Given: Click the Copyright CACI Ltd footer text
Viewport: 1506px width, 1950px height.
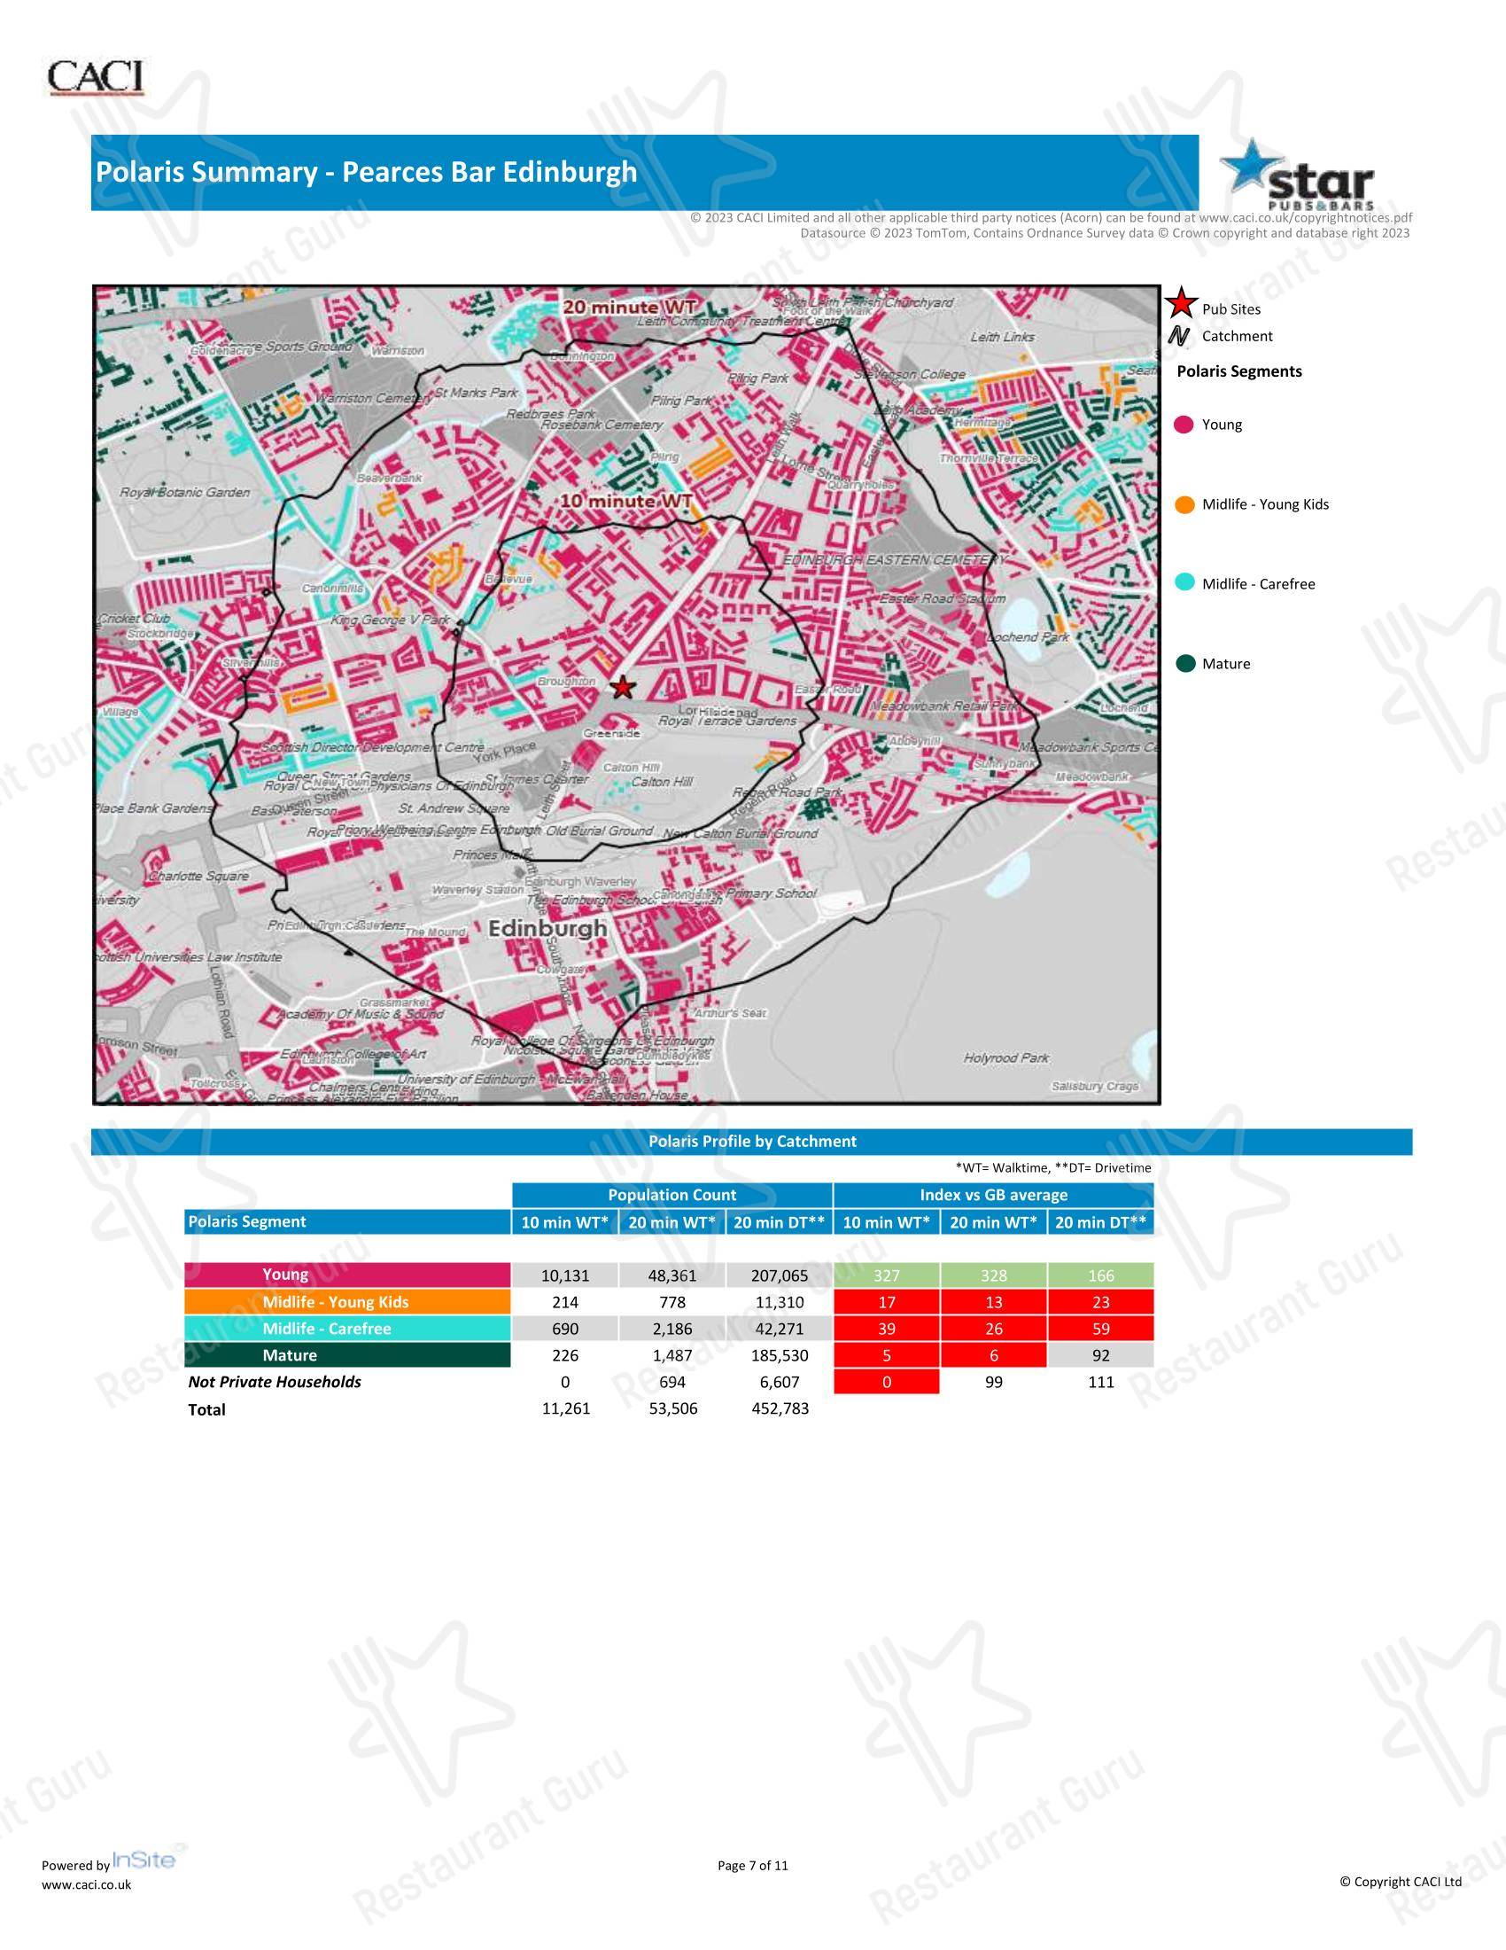Looking at the screenshot, I should click(1401, 1881).
